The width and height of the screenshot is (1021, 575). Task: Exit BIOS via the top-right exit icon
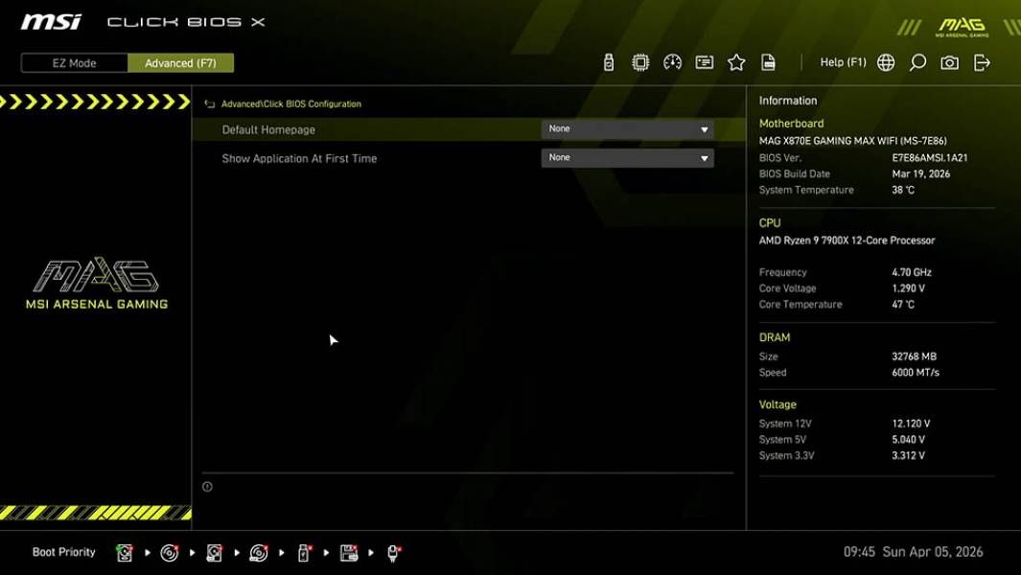coord(980,61)
